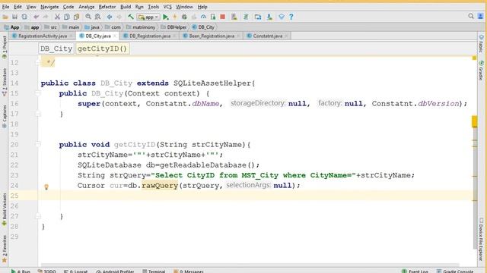Click the Undo arrow icon
Viewport: 487px width, 273px height.
[x=37, y=17]
